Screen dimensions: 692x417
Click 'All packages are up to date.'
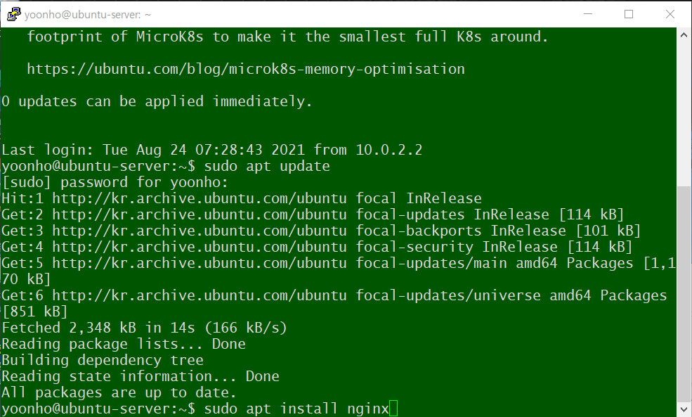click(x=119, y=392)
